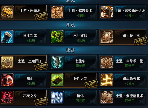
Task: Toggle the 已使用 stamp on 不死之身
Action: click(41, 101)
